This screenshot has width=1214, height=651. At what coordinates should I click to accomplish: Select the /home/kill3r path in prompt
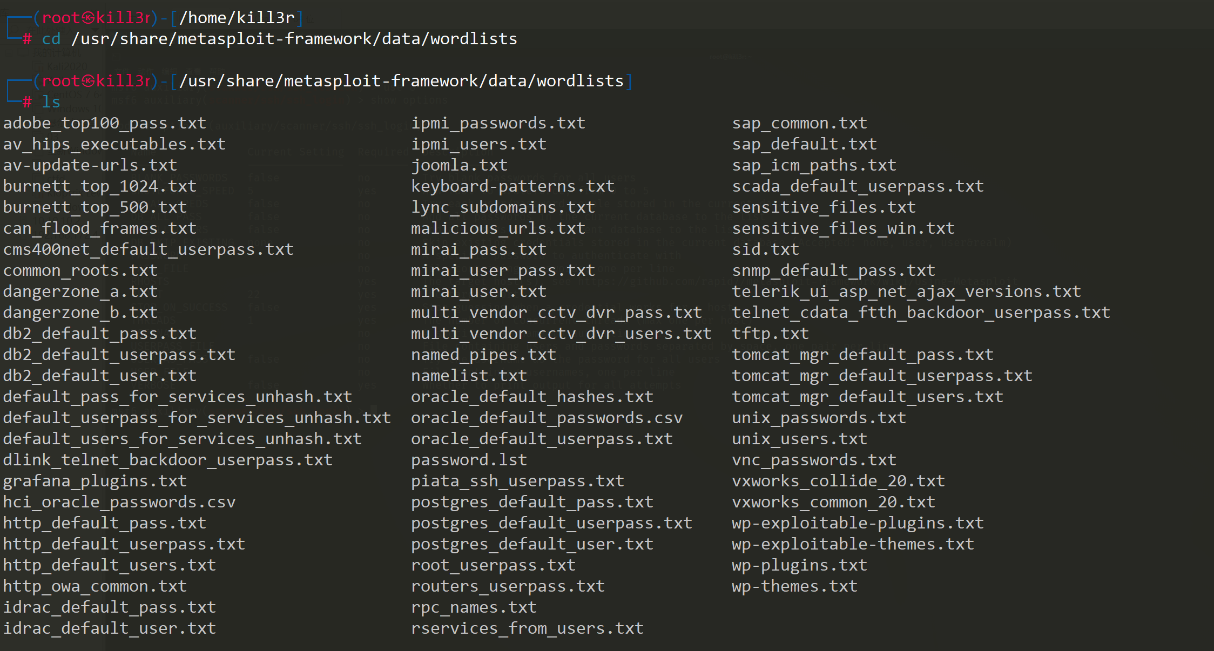tap(237, 18)
